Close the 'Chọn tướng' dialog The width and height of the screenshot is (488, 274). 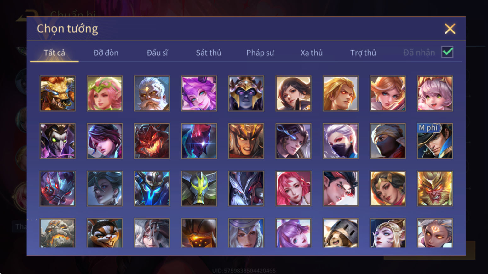point(450,29)
